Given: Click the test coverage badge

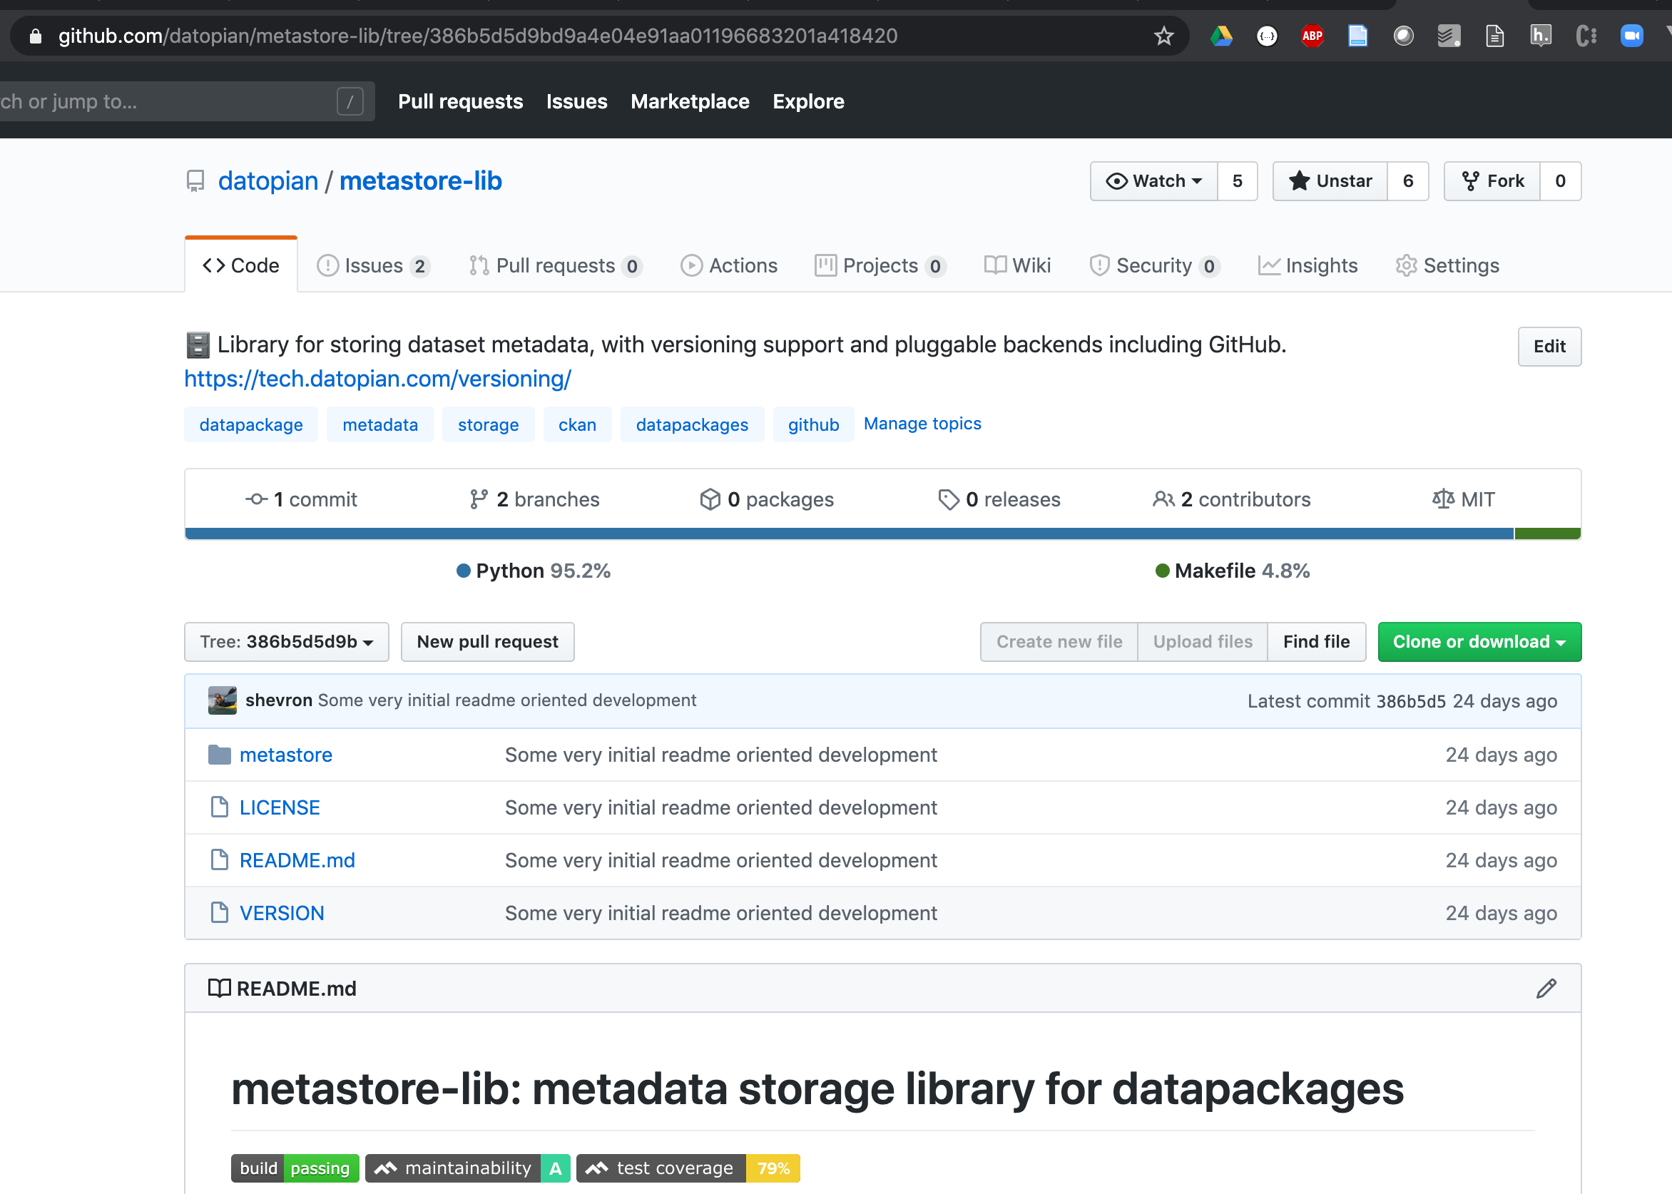Looking at the screenshot, I should pos(688,1168).
